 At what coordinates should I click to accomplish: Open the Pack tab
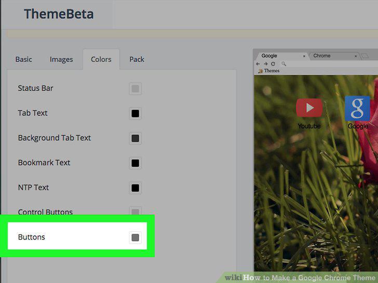tap(137, 59)
